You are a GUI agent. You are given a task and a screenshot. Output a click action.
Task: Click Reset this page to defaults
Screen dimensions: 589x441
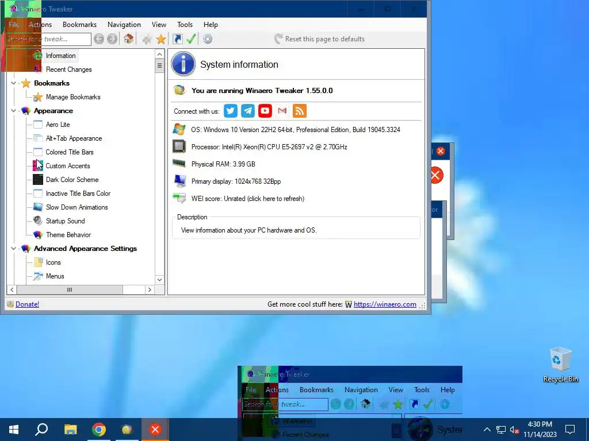pos(320,39)
